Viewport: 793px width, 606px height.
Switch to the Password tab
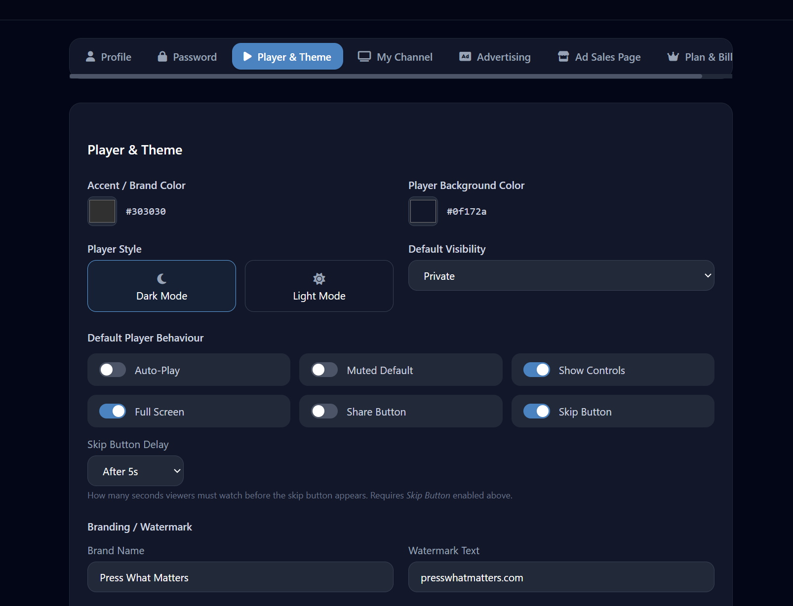(186, 56)
